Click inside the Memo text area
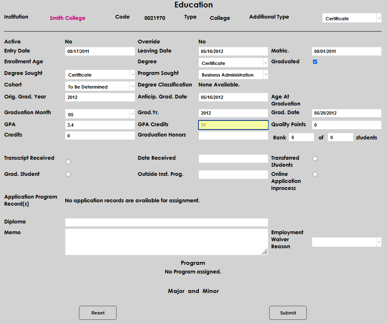Viewport: 387px width, 324px height. click(x=165, y=242)
